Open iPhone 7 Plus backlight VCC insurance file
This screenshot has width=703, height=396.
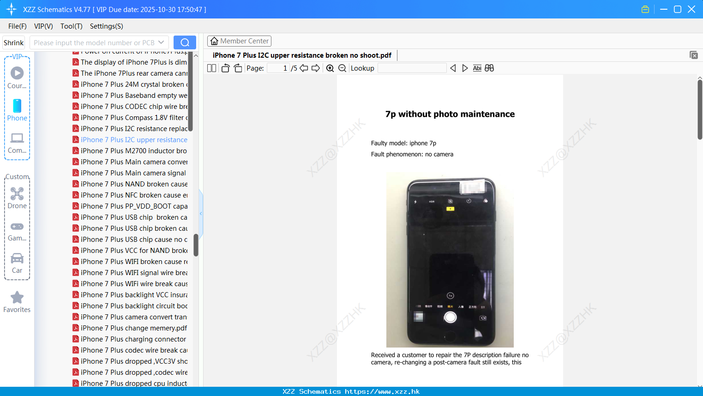pos(130,295)
